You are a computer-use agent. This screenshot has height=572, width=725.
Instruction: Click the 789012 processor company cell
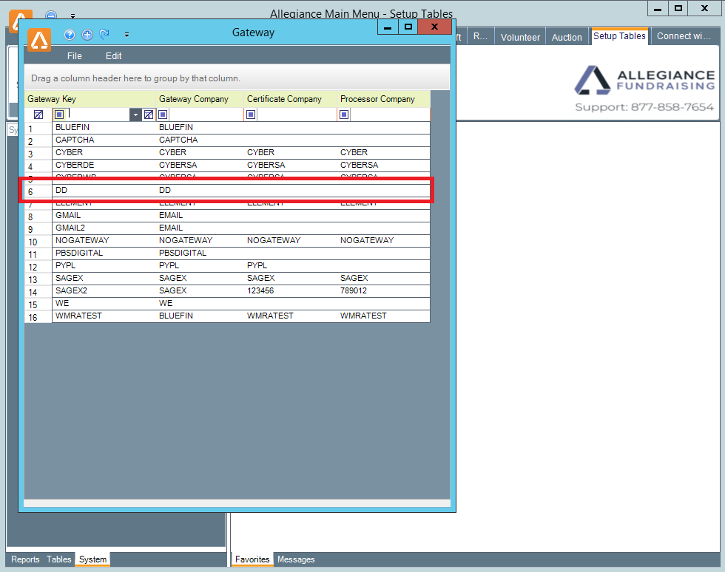(384, 290)
